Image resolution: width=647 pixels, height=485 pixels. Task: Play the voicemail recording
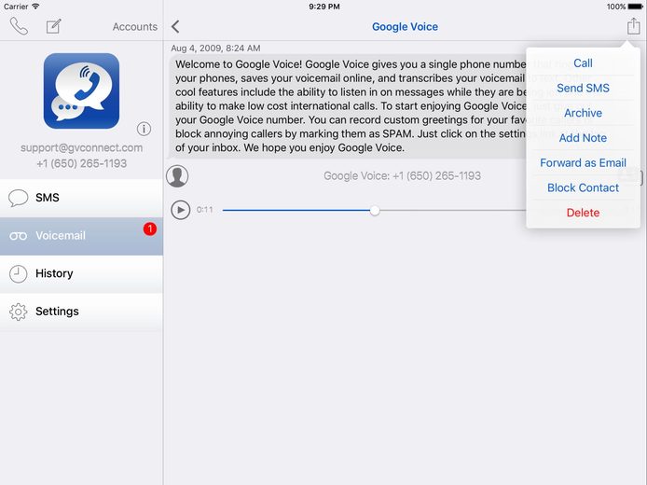[181, 210]
